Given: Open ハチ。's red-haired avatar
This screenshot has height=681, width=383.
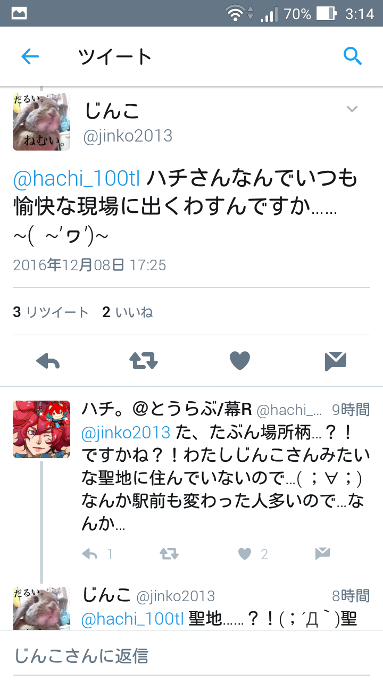Looking at the screenshot, I should 41,429.
